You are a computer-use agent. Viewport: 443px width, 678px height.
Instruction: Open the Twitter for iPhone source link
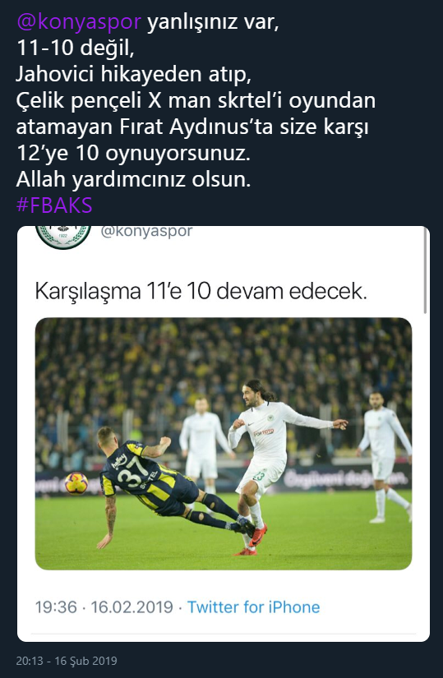click(x=253, y=607)
